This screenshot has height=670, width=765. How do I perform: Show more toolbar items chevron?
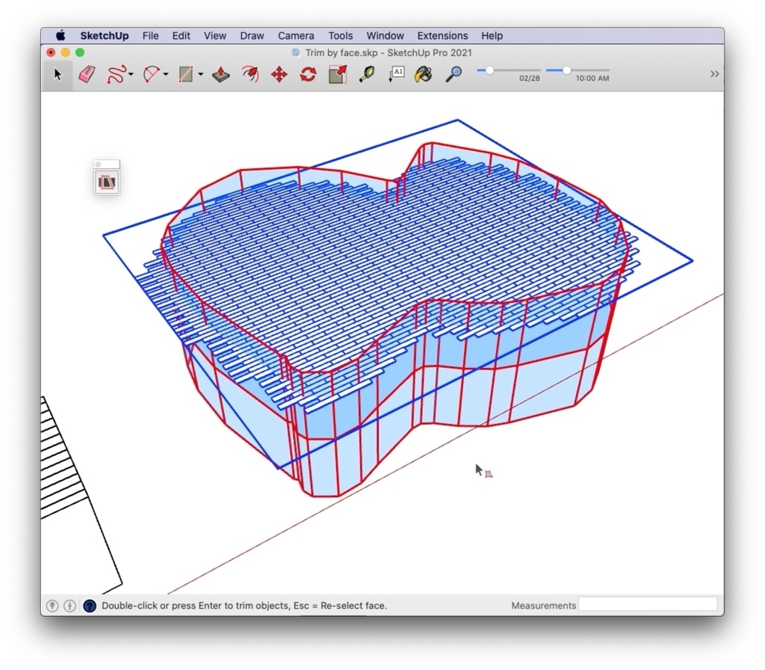coord(714,74)
